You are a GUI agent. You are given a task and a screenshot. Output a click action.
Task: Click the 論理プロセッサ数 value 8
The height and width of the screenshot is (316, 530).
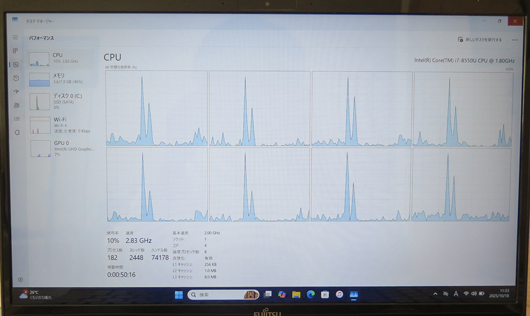(x=205, y=252)
